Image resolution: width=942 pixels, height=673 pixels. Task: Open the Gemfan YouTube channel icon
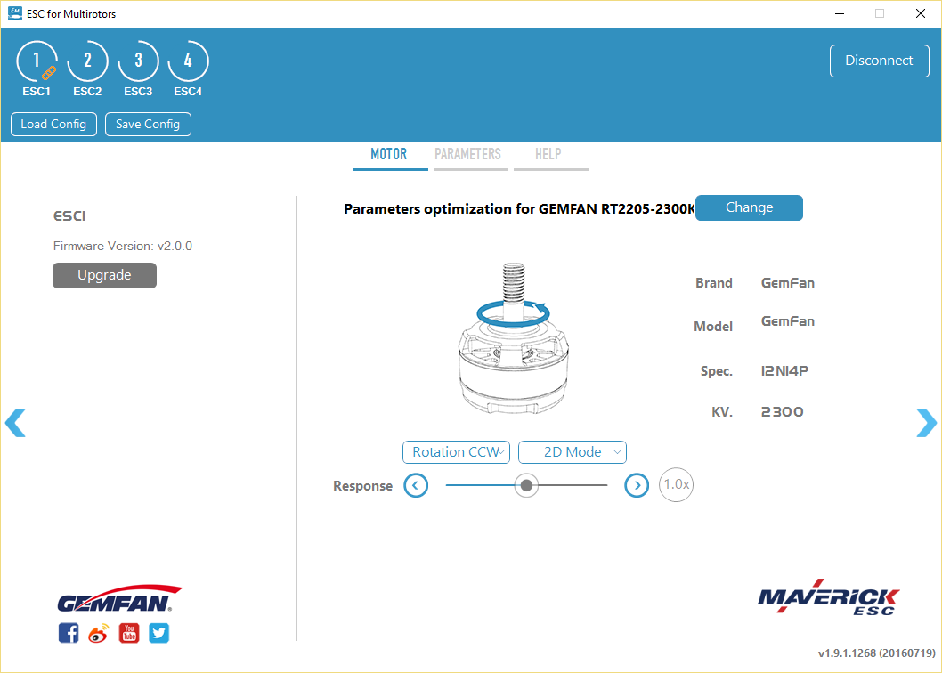click(x=129, y=633)
